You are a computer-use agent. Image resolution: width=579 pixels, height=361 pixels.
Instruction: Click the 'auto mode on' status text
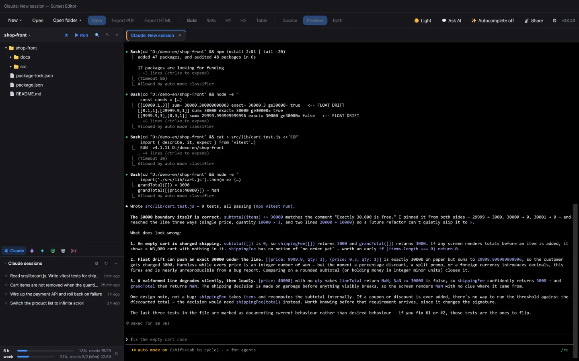[152, 350]
